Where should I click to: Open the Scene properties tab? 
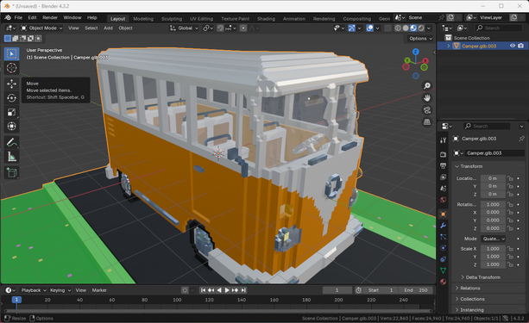tap(444, 189)
